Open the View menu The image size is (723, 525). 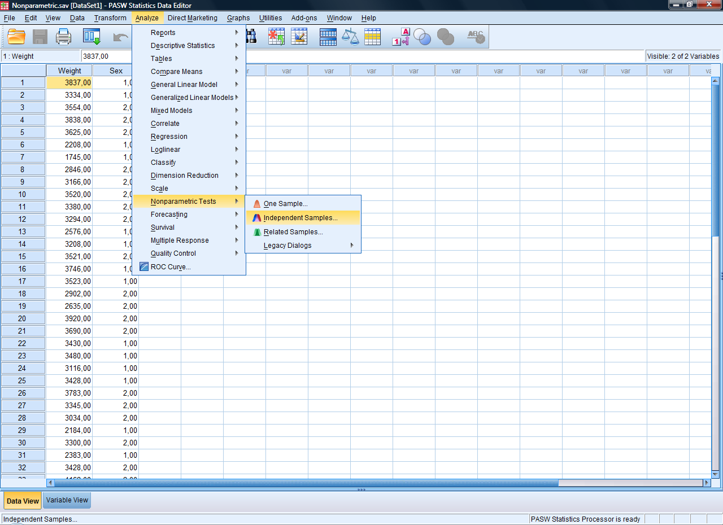(53, 18)
